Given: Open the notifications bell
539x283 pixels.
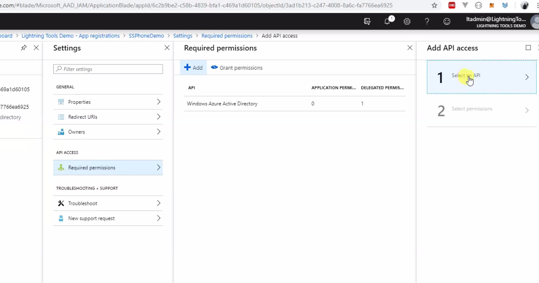Looking at the screenshot, I should 388,22.
